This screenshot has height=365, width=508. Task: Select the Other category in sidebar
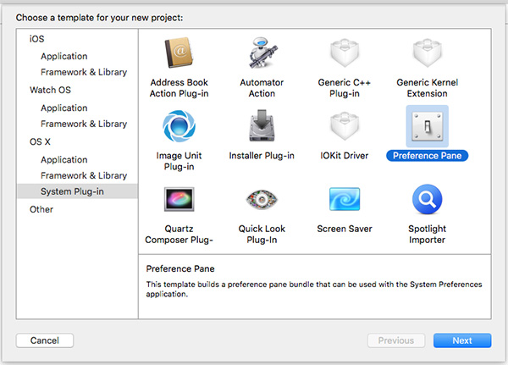41,209
